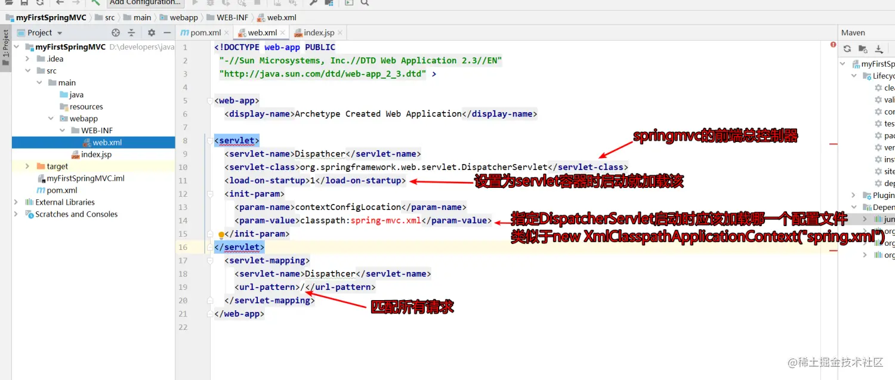Close the pom.xml editor tab
This screenshot has width=895, height=380.
pos(226,33)
